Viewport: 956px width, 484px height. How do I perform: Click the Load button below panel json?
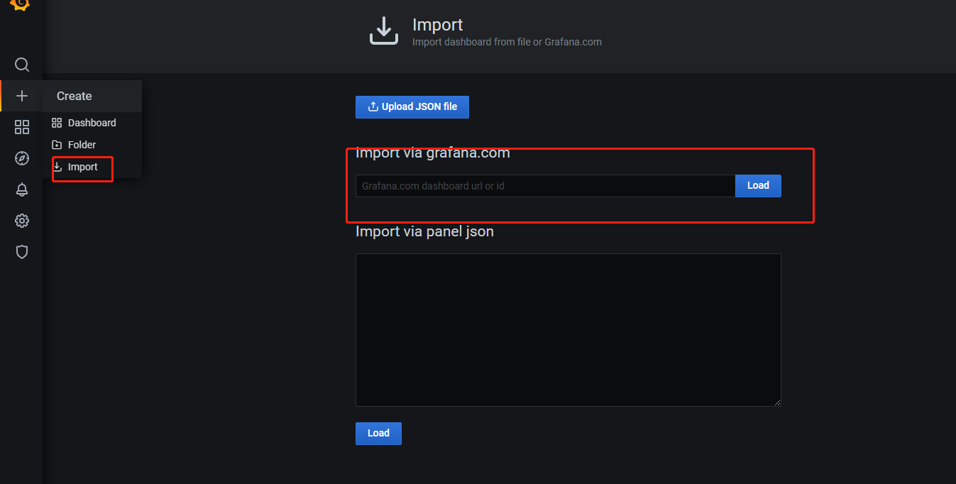tap(378, 434)
